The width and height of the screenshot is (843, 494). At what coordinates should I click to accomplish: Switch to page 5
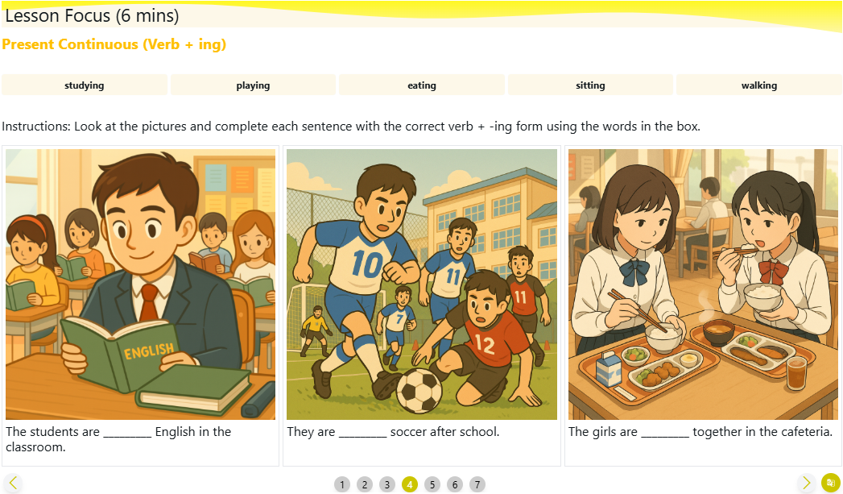coord(432,484)
